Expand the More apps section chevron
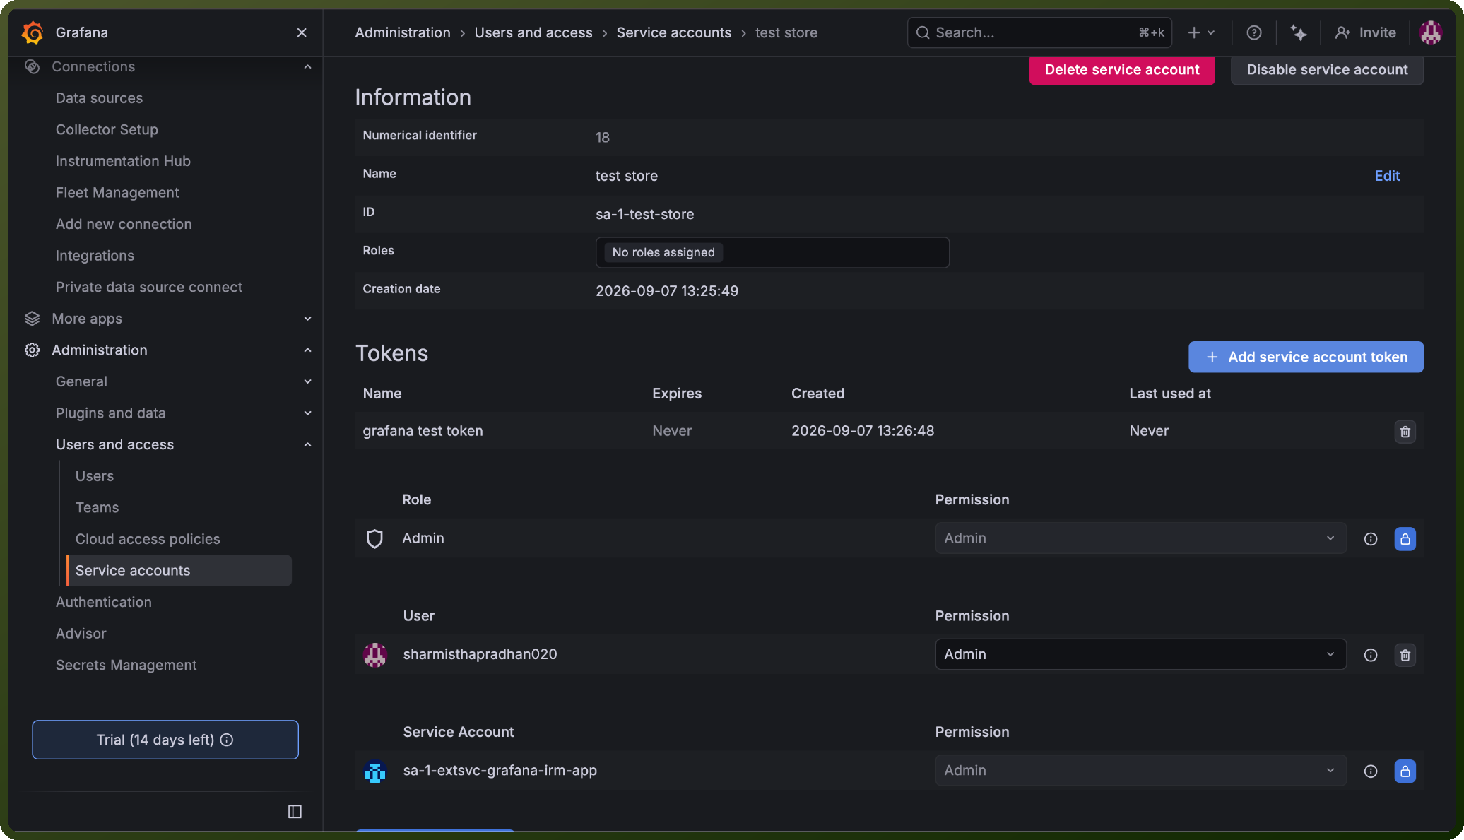This screenshot has height=840, width=1464. click(x=307, y=319)
